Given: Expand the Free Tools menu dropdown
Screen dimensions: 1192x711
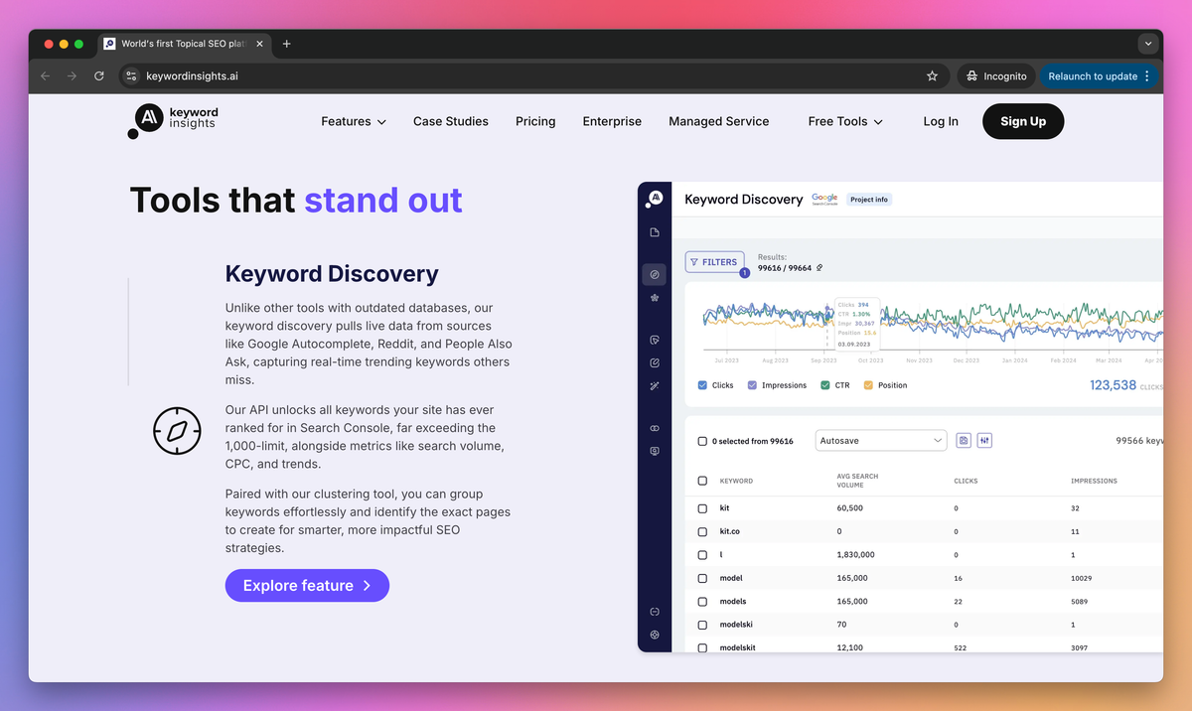Looking at the screenshot, I should [845, 121].
